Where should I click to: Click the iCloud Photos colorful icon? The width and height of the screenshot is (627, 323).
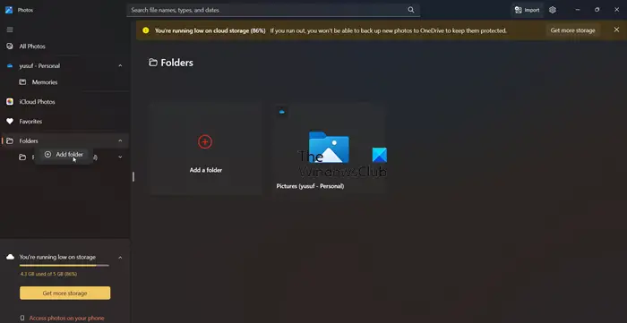(10, 102)
